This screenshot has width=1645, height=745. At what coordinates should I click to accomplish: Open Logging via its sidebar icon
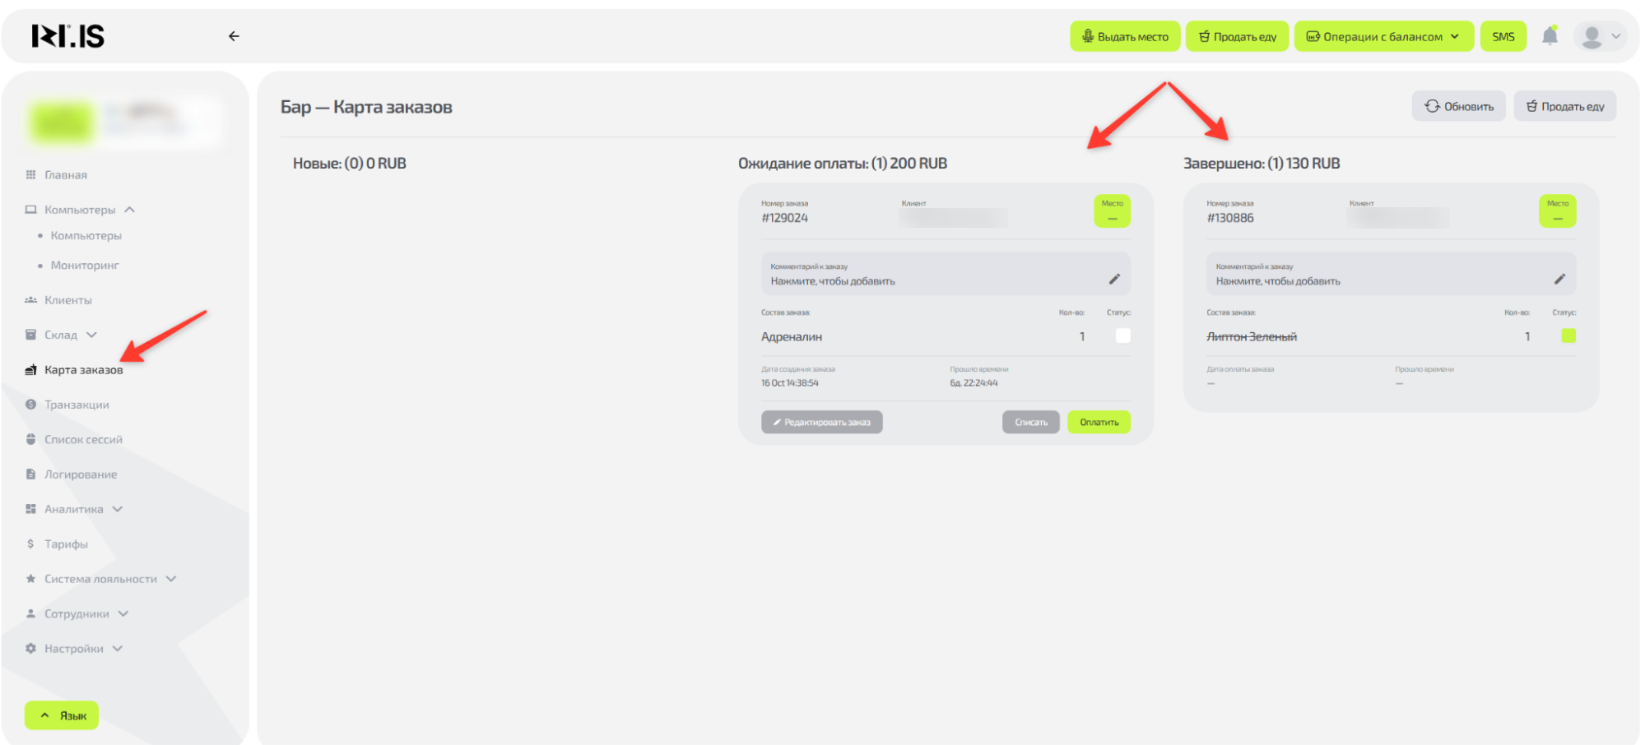click(x=30, y=474)
